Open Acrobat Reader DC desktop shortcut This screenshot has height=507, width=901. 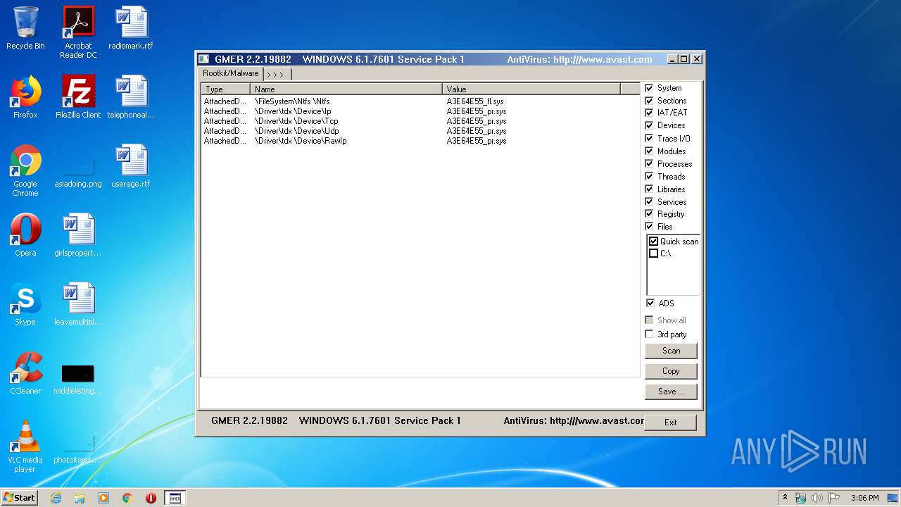[x=78, y=32]
